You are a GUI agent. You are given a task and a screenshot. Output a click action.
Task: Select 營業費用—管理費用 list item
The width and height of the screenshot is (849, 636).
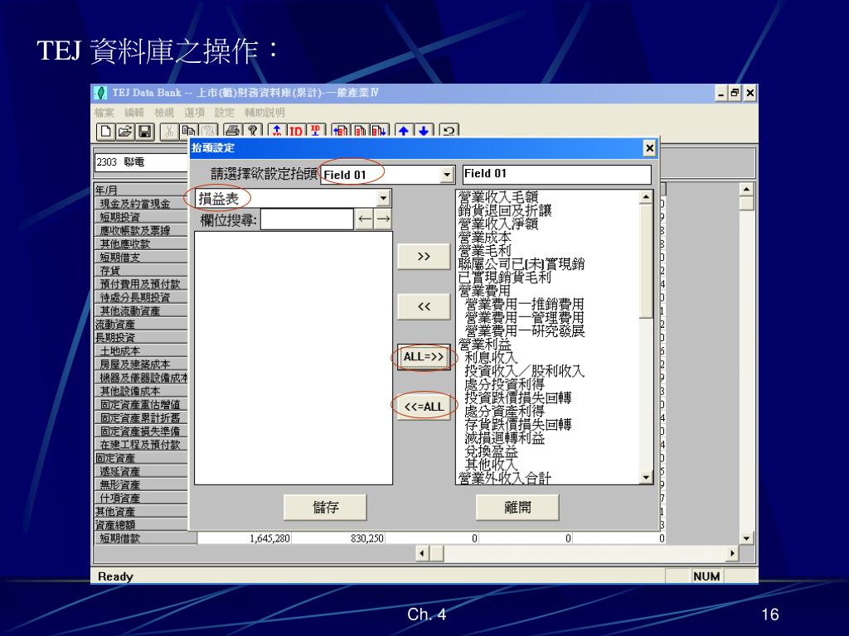pos(525,317)
